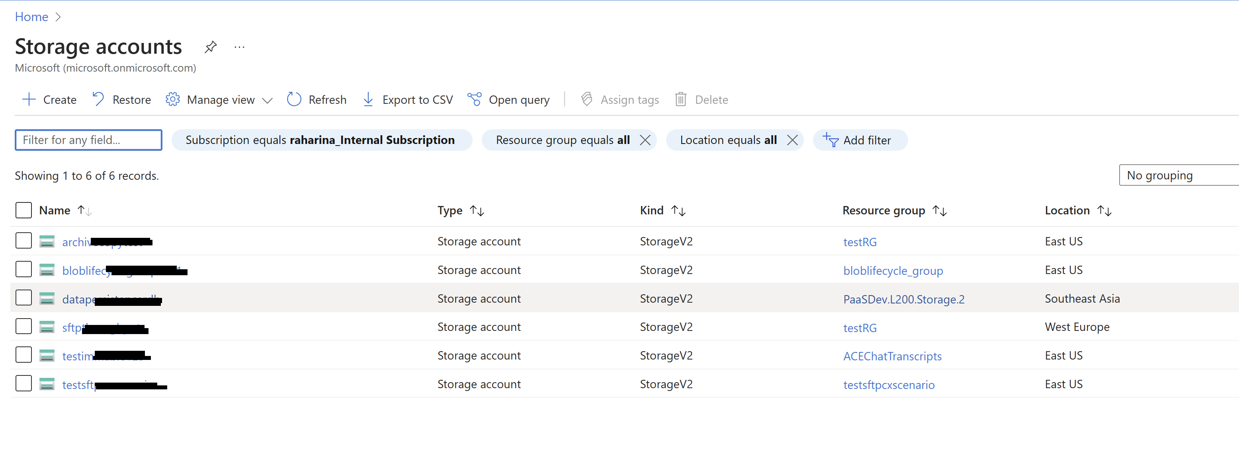
Task: Toggle the select-all rows checkbox
Action: point(23,210)
